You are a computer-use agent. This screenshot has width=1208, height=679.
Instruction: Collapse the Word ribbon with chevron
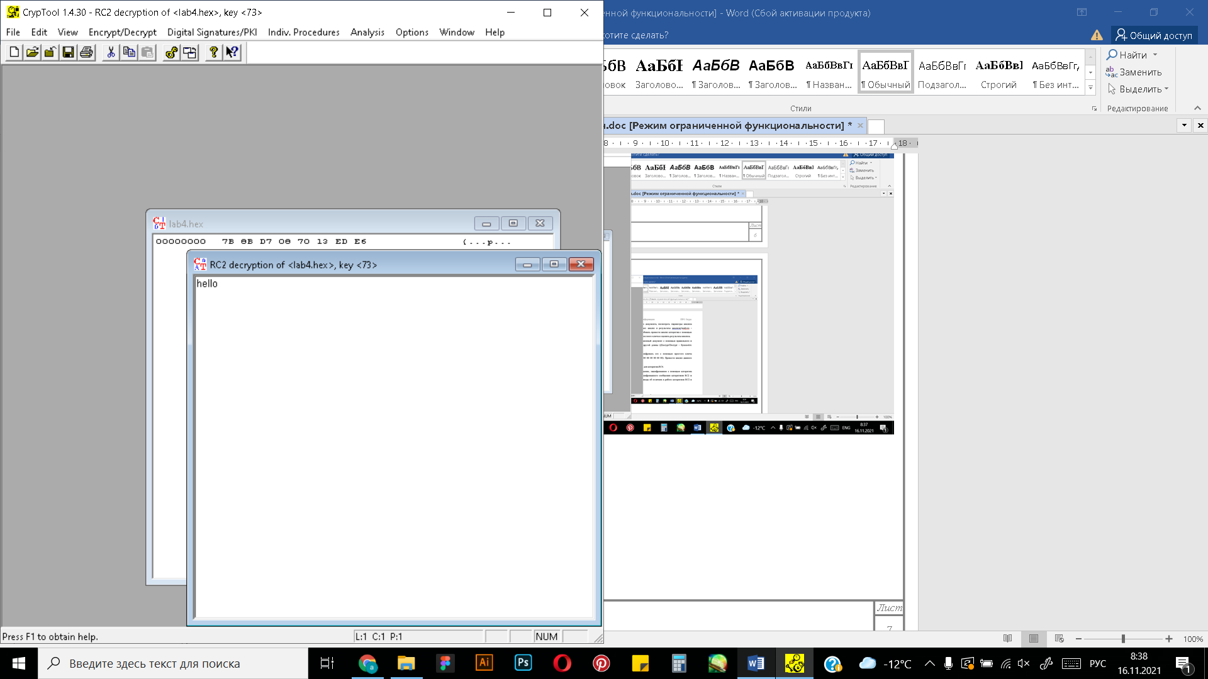[x=1197, y=108]
